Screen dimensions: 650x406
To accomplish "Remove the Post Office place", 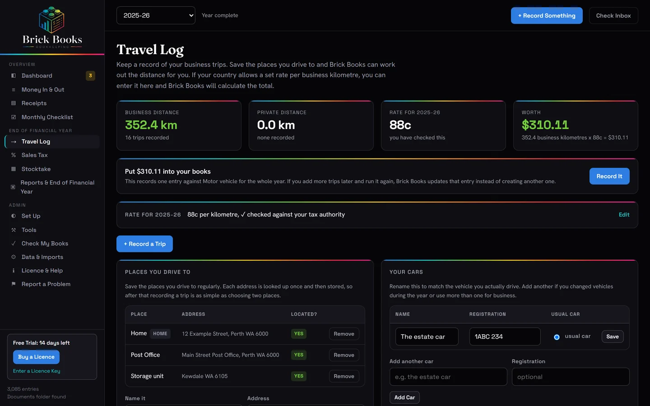I will click(344, 355).
